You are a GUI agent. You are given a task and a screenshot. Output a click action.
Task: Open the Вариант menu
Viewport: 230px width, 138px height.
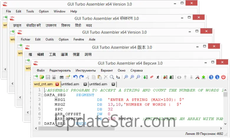(x=107, y=70)
